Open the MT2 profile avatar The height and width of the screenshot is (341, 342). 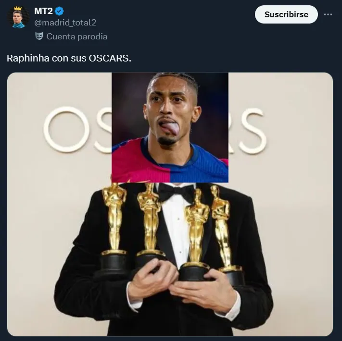pyautogui.click(x=18, y=17)
